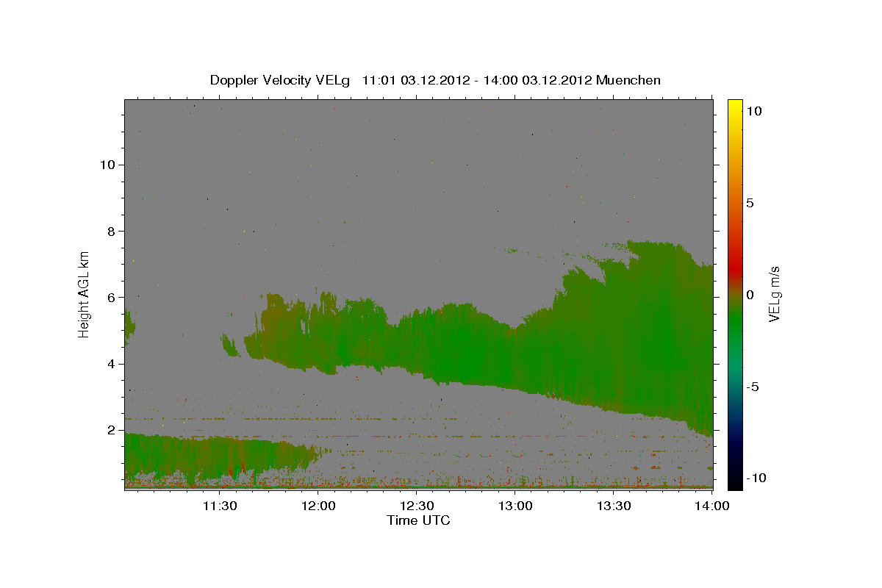882x588 pixels.
Task: Click the 'Height AGL km' axis label
Action: point(85,293)
